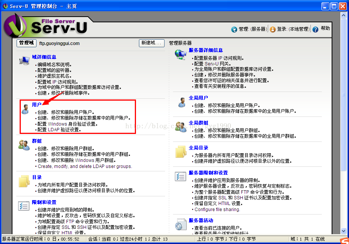Click the 用户 person icon
This screenshot has height=244, width=349.
tap(25, 109)
